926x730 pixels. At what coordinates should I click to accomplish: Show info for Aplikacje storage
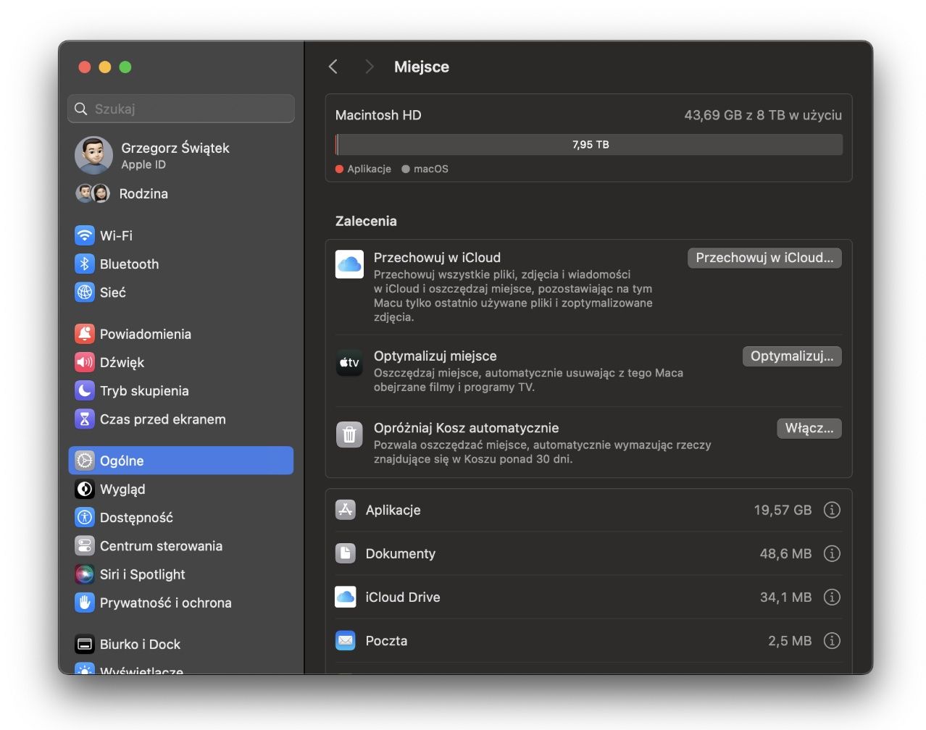point(832,510)
